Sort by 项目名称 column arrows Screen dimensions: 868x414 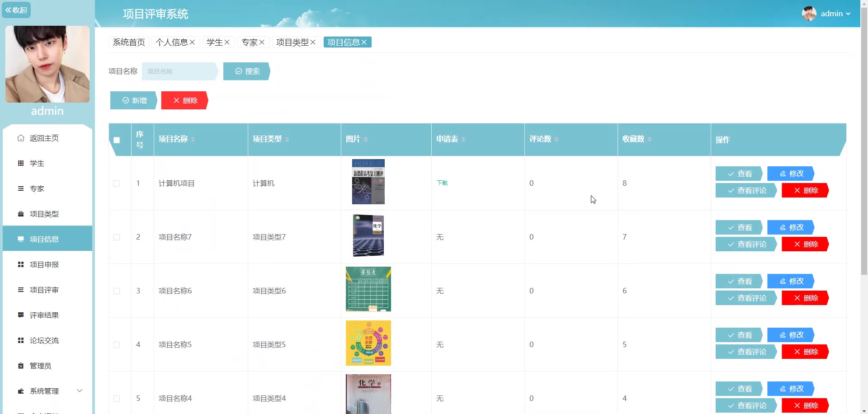point(193,139)
